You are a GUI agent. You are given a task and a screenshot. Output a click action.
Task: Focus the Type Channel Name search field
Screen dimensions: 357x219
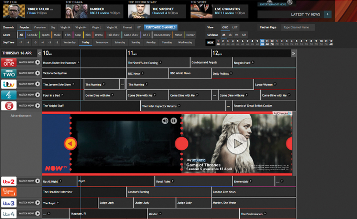(x=298, y=27)
